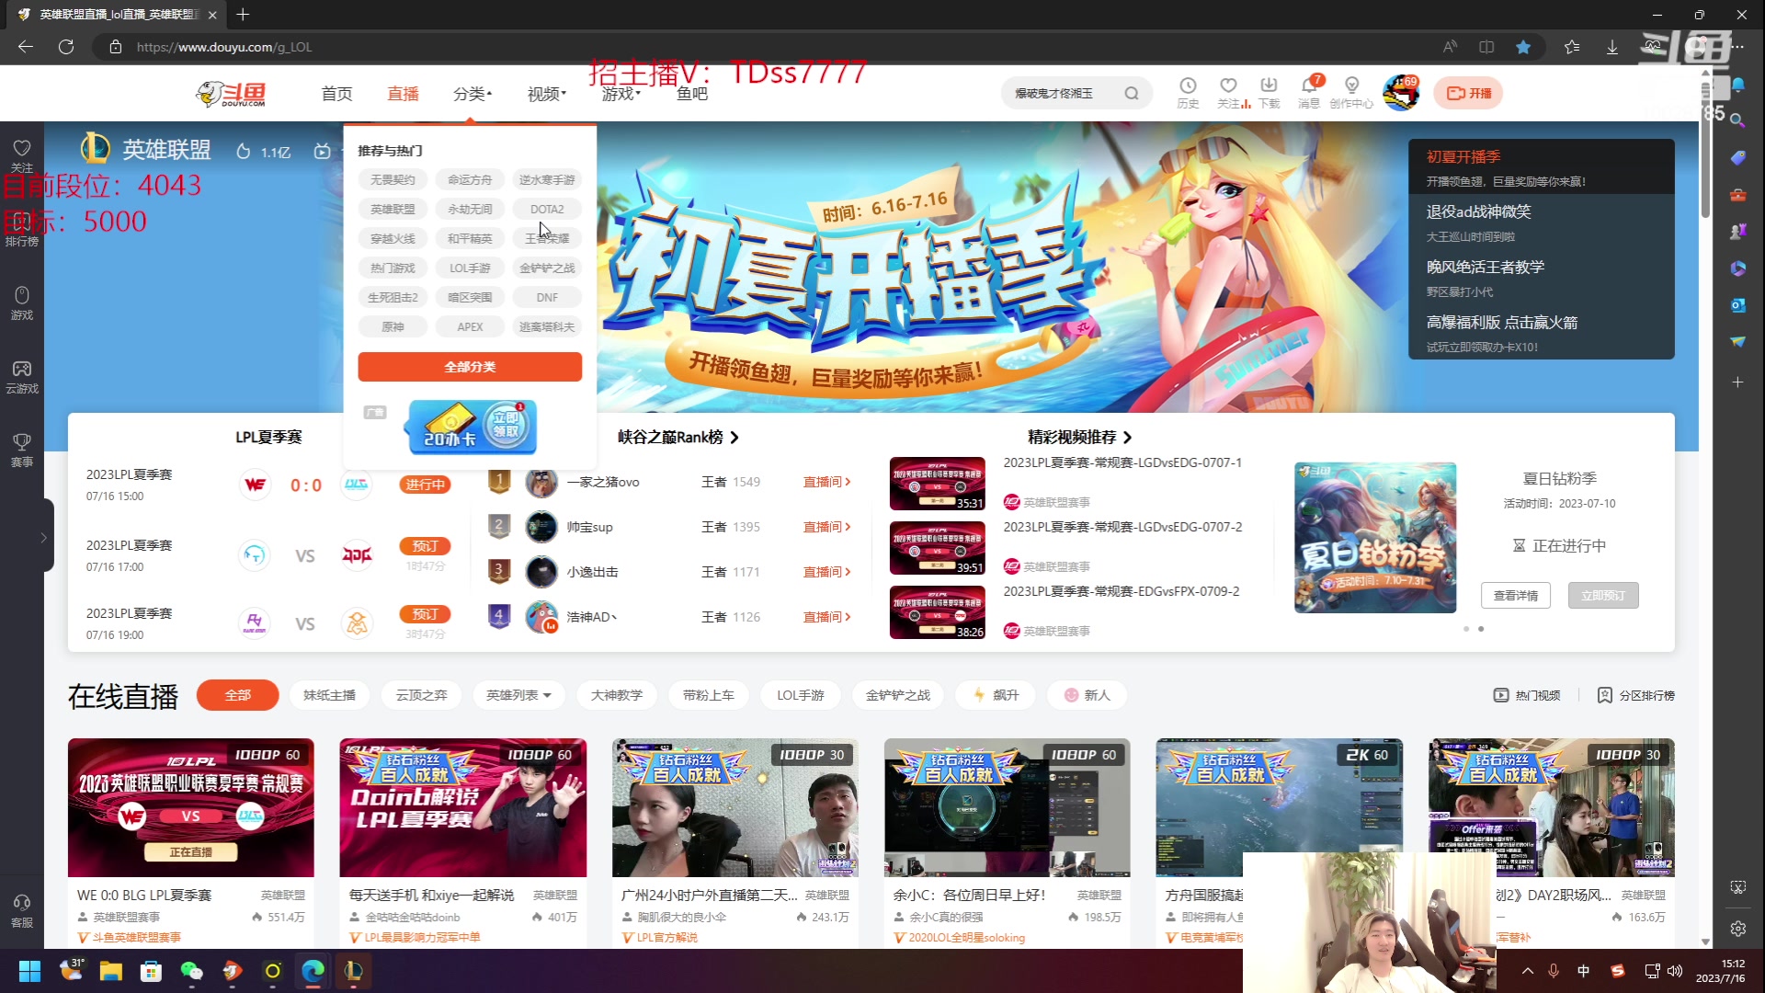Open 热门视频 link
The height and width of the screenshot is (993, 1765).
(1527, 695)
